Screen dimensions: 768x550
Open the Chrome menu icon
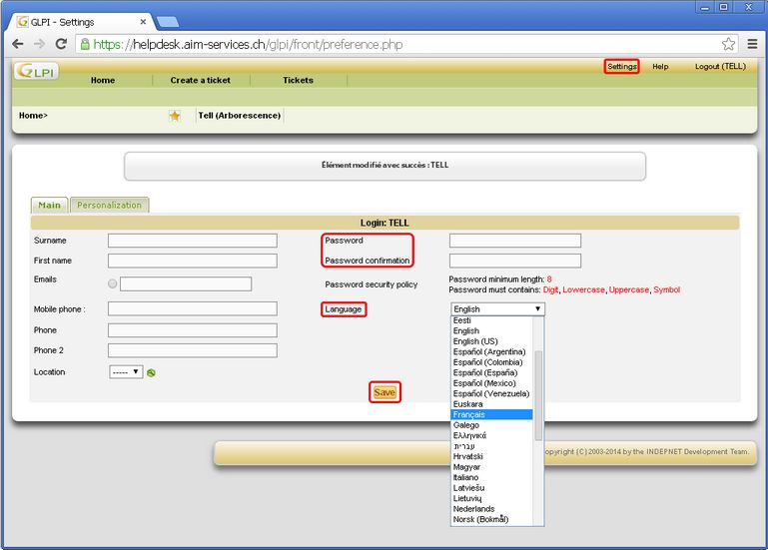pyautogui.click(x=751, y=44)
